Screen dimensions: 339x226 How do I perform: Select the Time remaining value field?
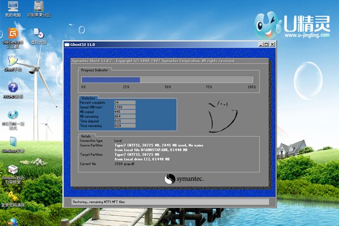tap(124, 124)
